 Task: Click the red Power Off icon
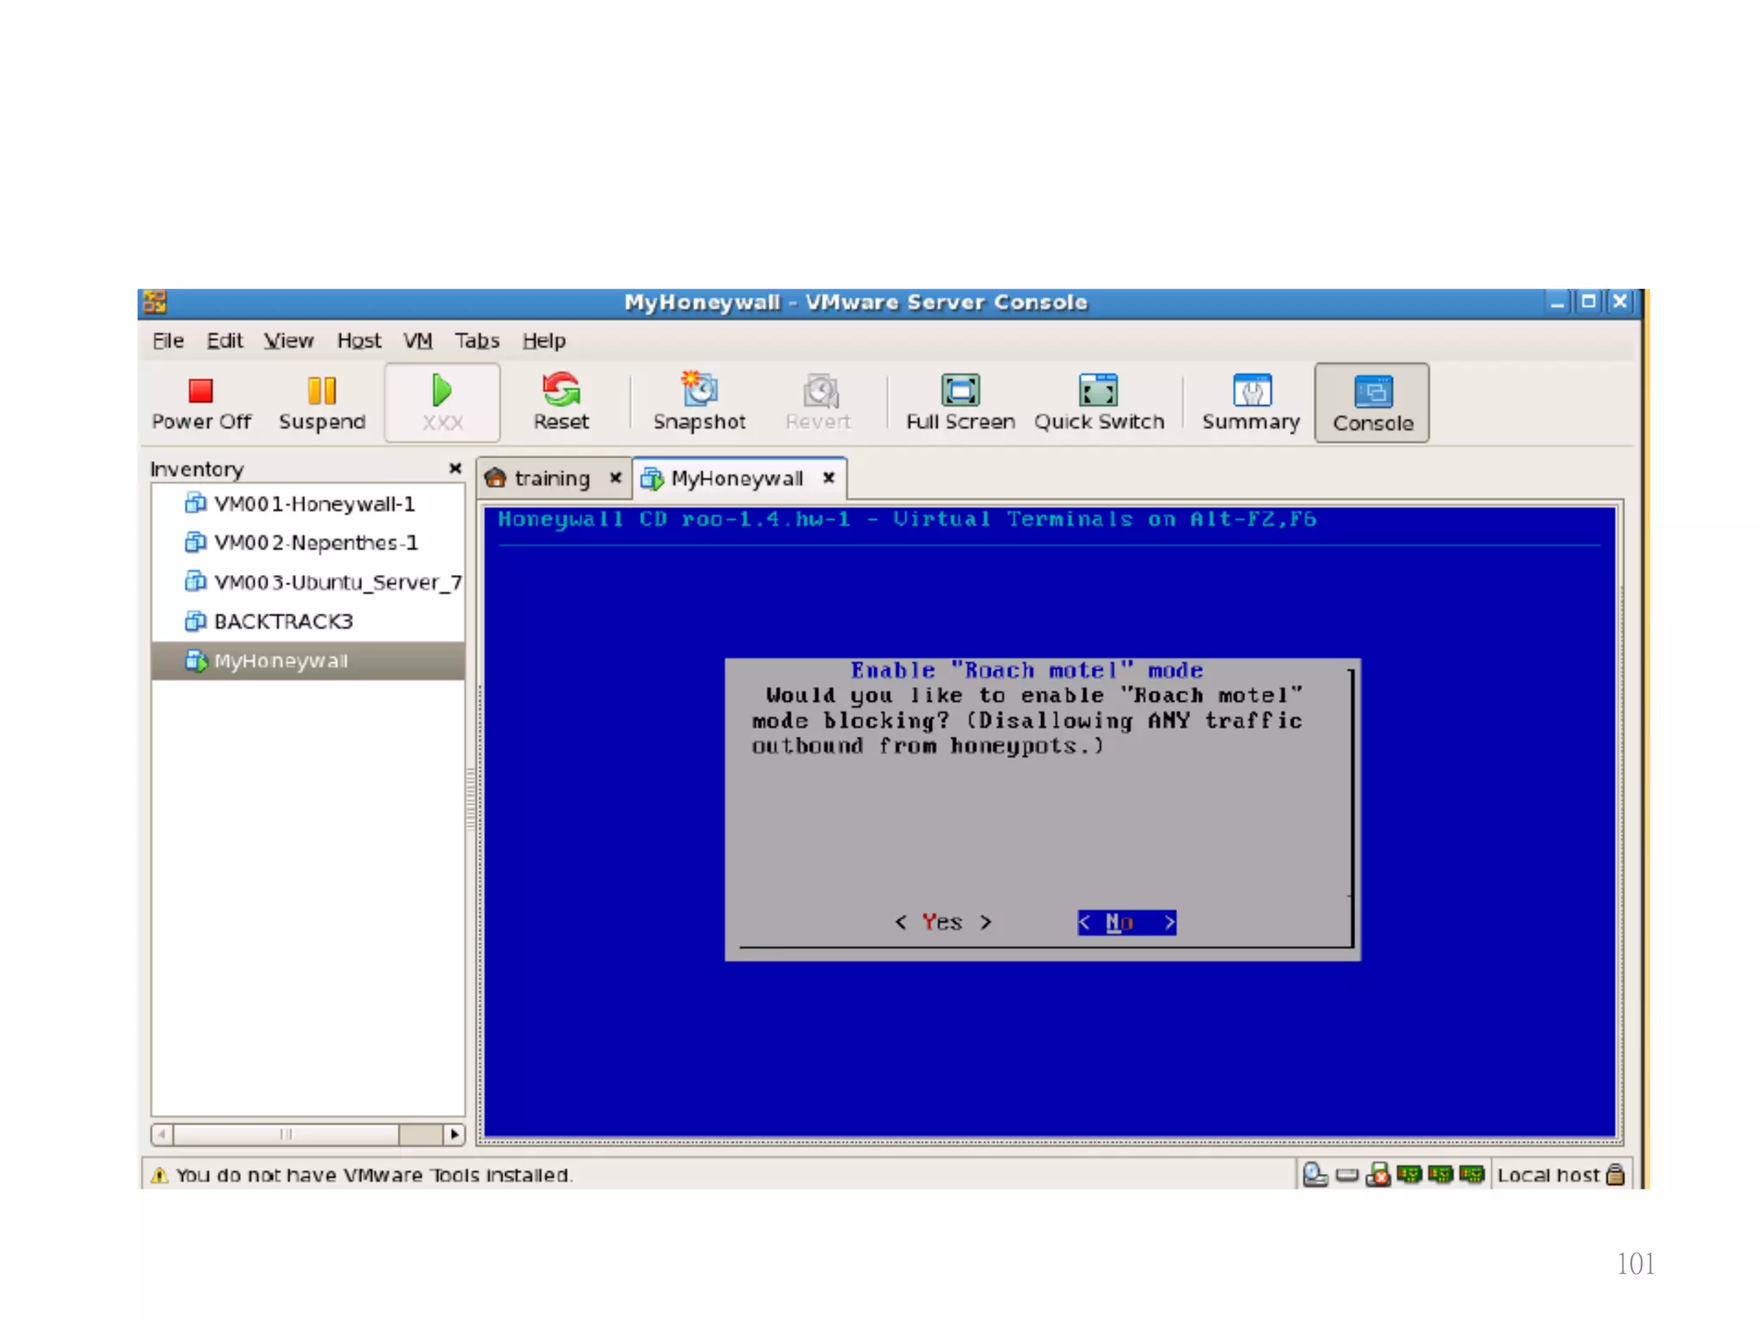click(x=200, y=392)
